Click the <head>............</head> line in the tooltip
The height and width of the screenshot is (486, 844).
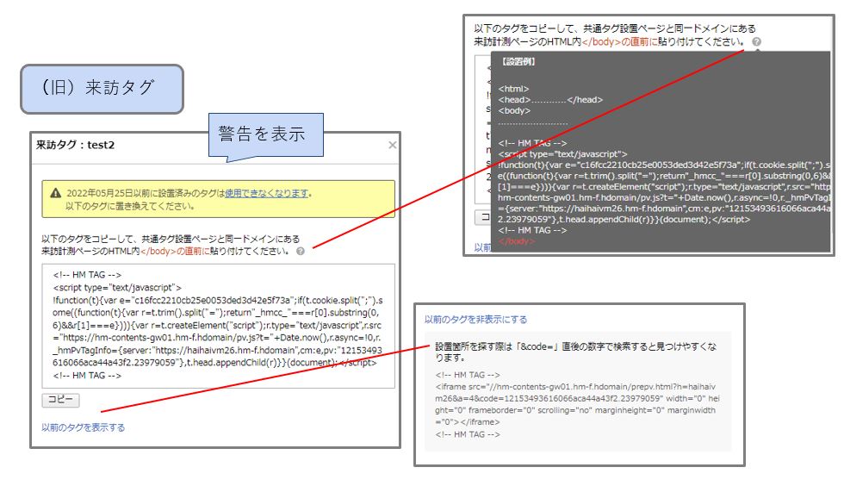click(550, 100)
